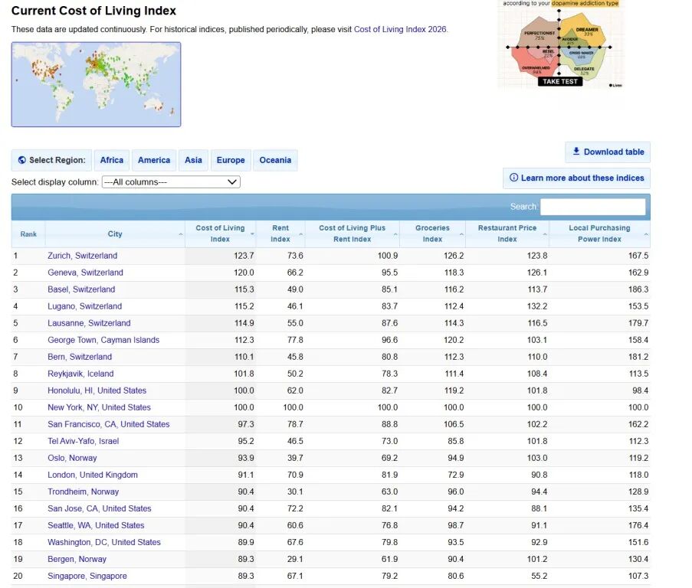Switch to the Asia region

[x=193, y=160]
